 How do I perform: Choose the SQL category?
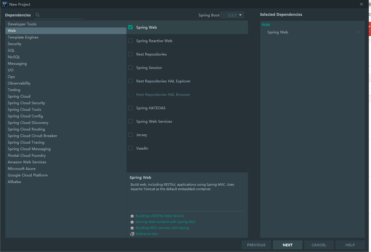coord(66,50)
